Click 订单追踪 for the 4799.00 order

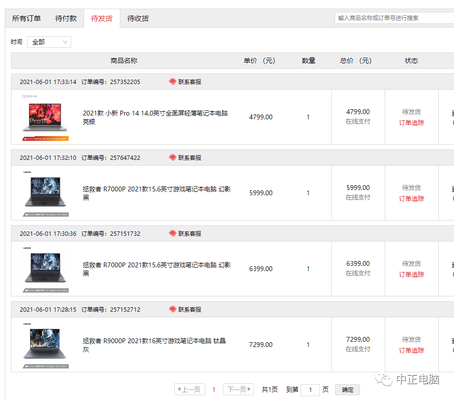point(411,123)
